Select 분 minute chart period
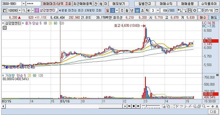220x115 pixels. pyautogui.click(x=137, y=10)
